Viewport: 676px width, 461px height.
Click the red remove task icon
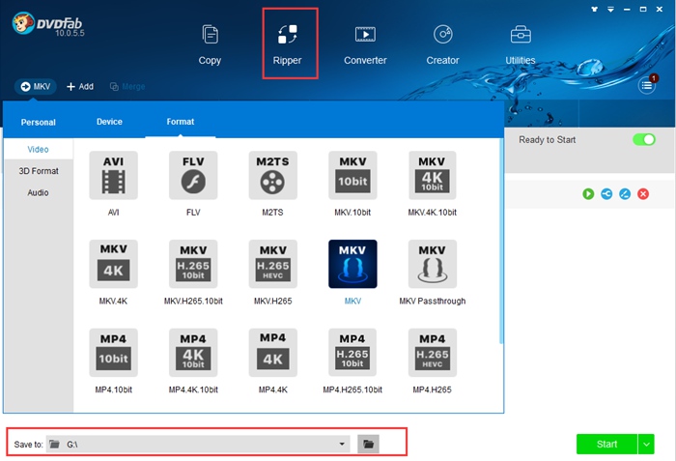[x=642, y=194]
